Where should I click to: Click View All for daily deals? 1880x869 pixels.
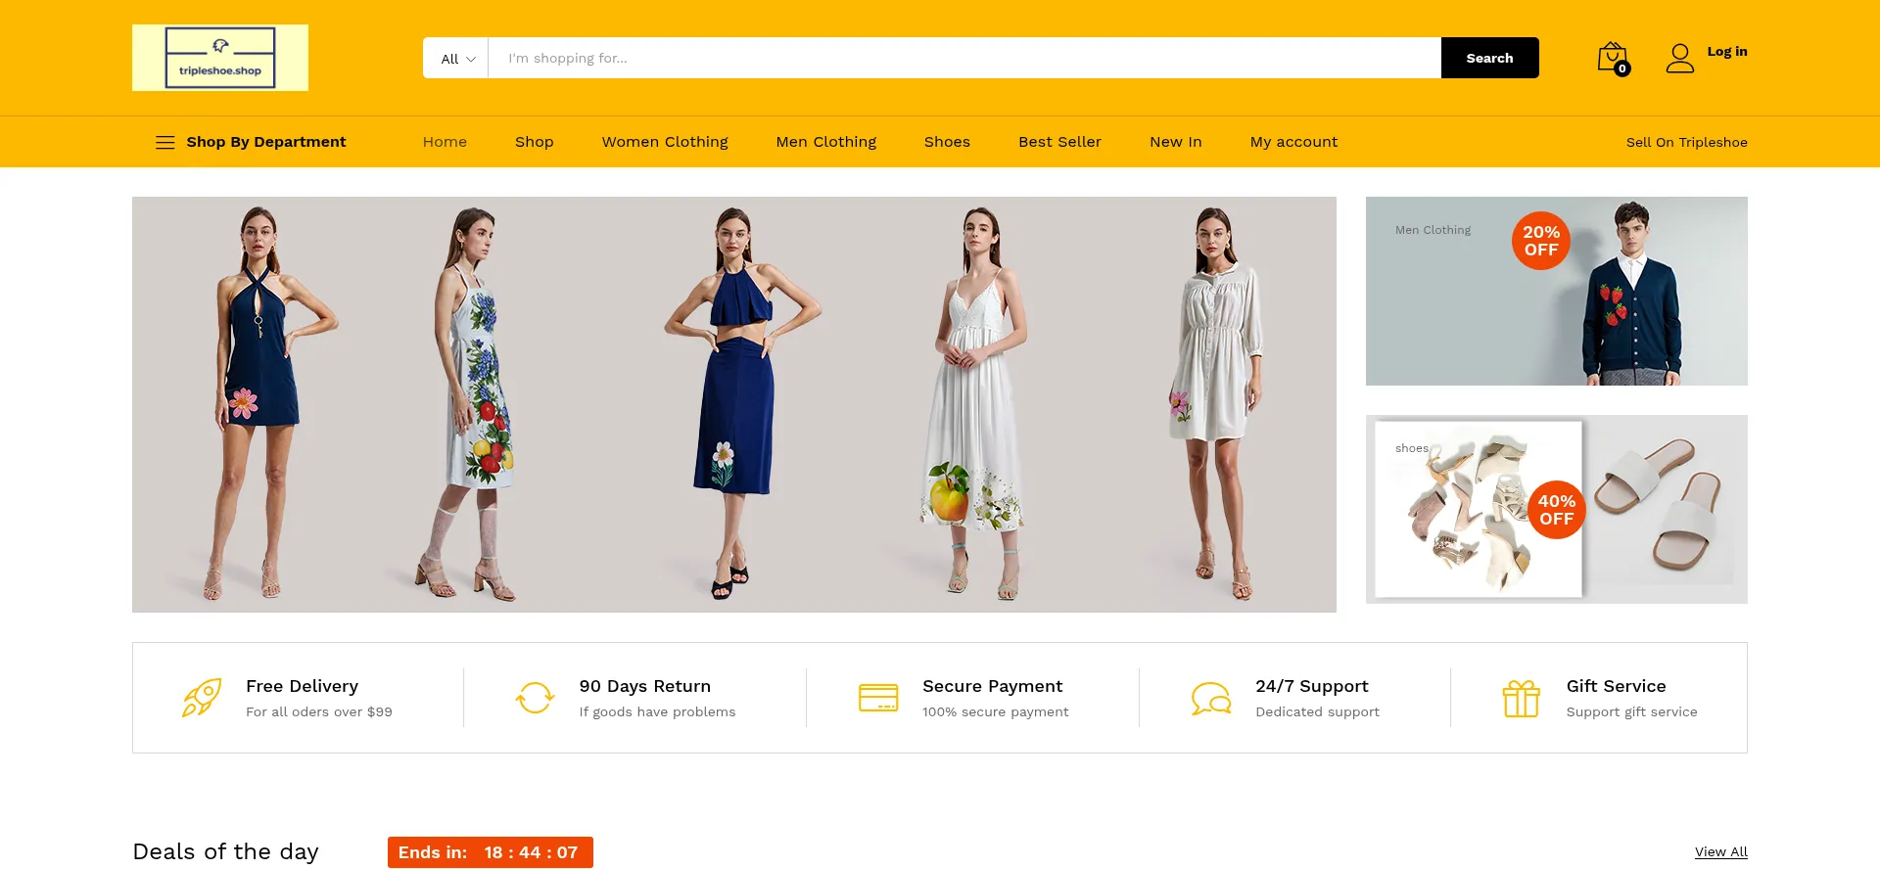pyautogui.click(x=1720, y=851)
